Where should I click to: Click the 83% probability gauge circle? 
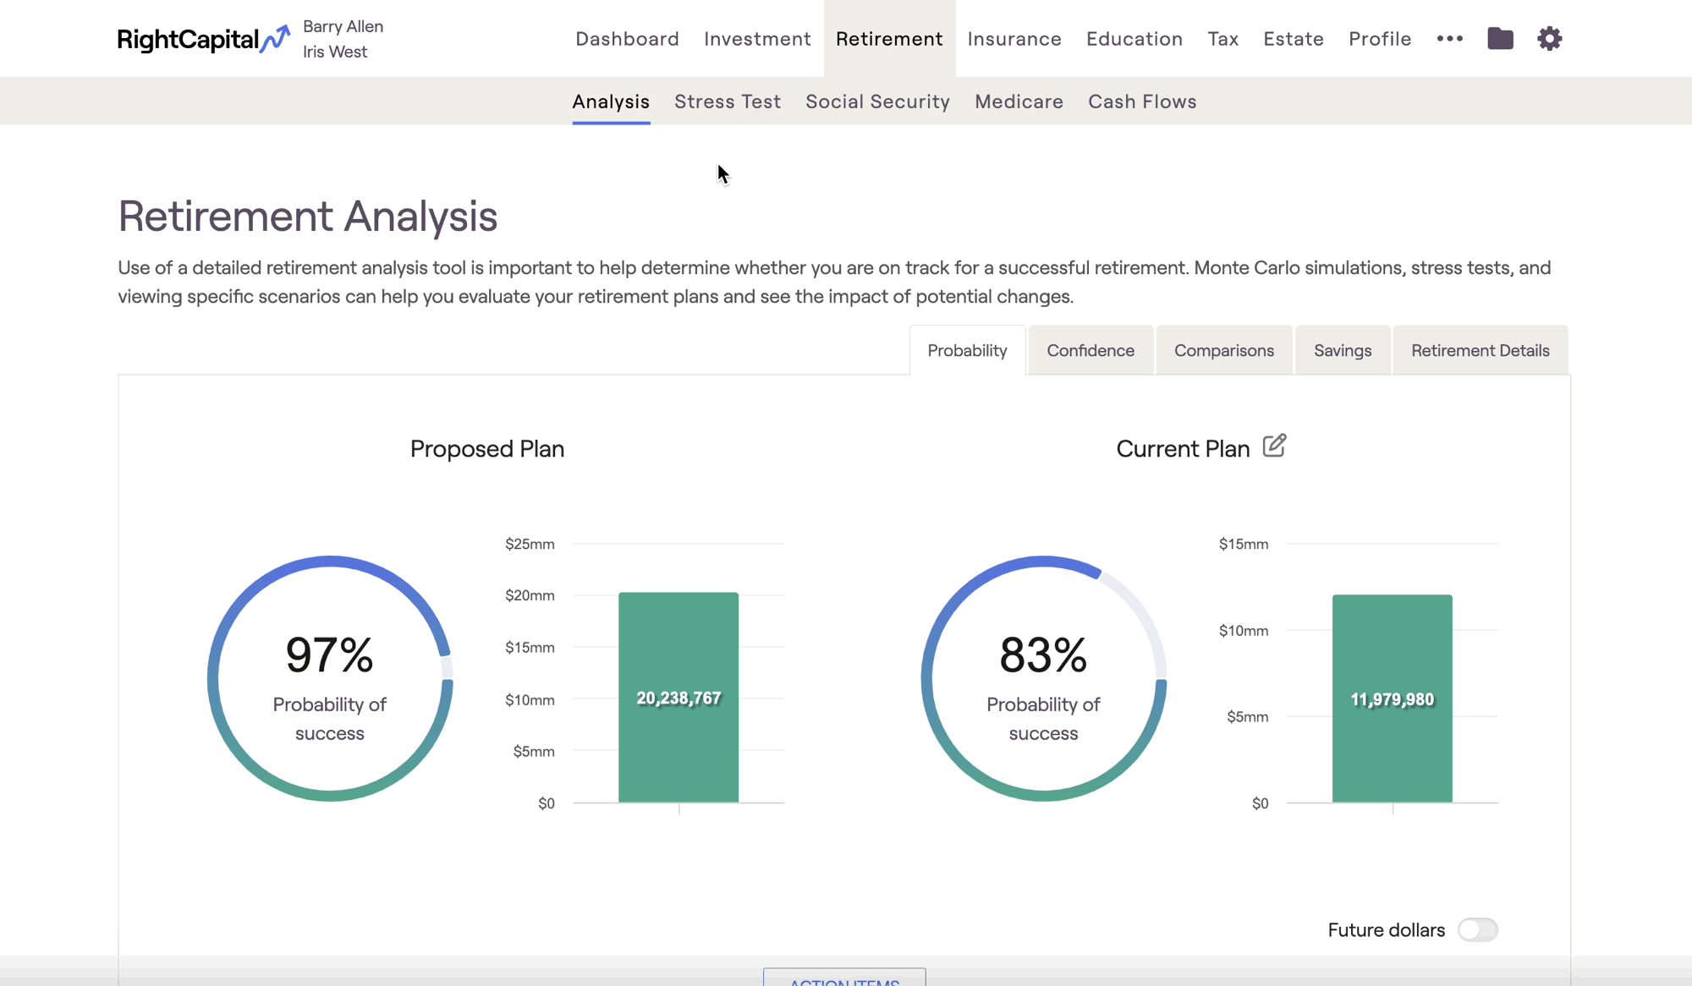point(1043,678)
